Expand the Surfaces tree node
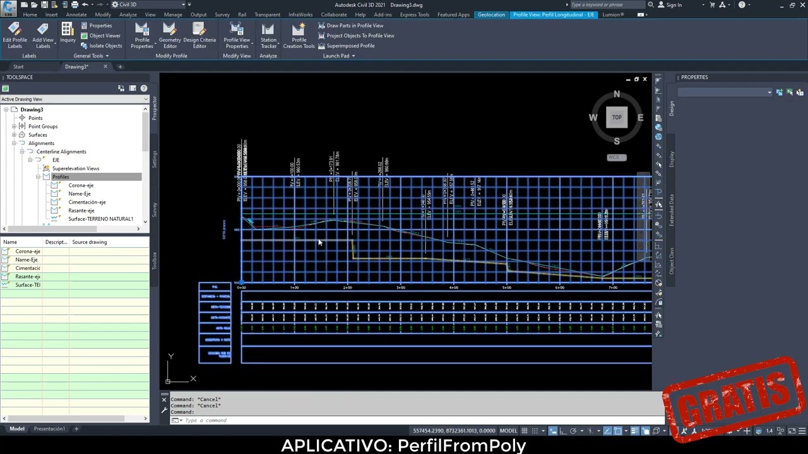Image resolution: width=808 pixels, height=454 pixels. coord(14,135)
